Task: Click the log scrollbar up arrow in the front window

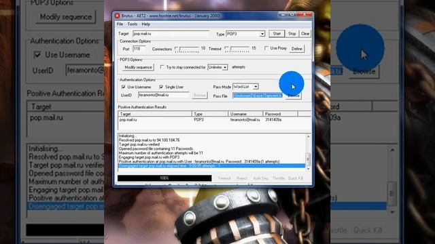Action: (308, 137)
